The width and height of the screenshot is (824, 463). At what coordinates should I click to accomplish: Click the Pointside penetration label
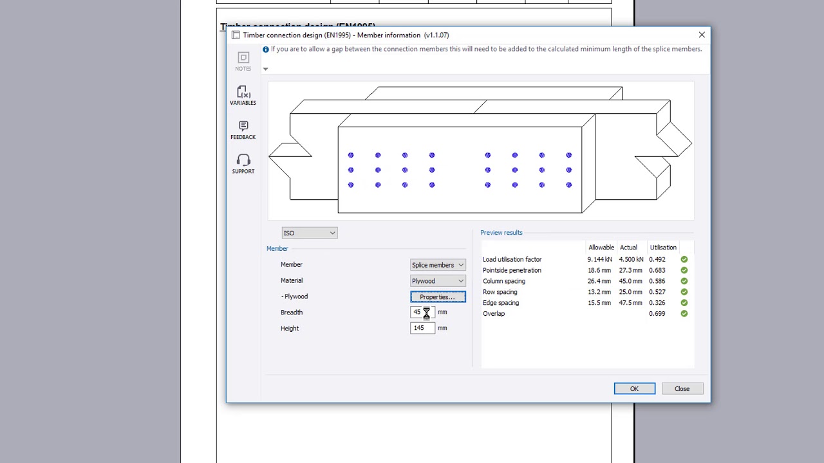point(512,271)
